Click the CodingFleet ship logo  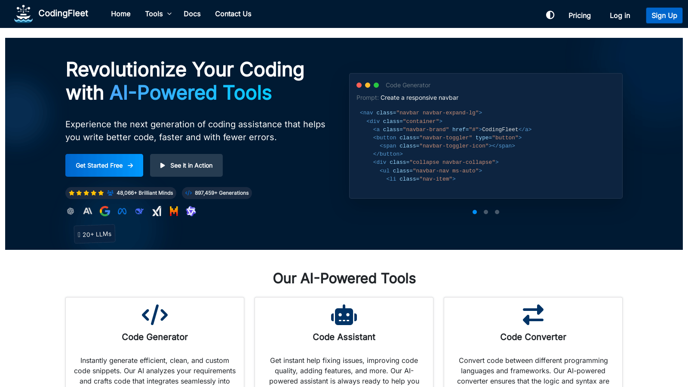(x=23, y=14)
